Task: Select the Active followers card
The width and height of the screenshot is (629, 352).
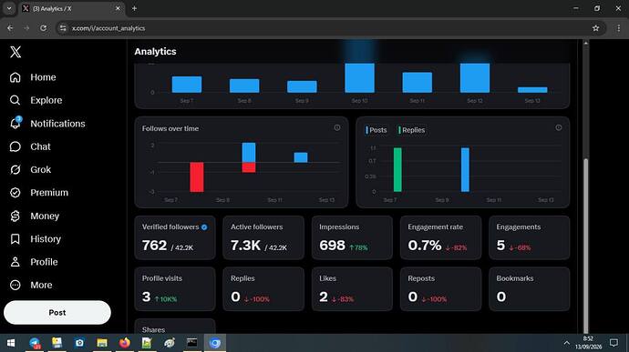Action: (x=263, y=237)
